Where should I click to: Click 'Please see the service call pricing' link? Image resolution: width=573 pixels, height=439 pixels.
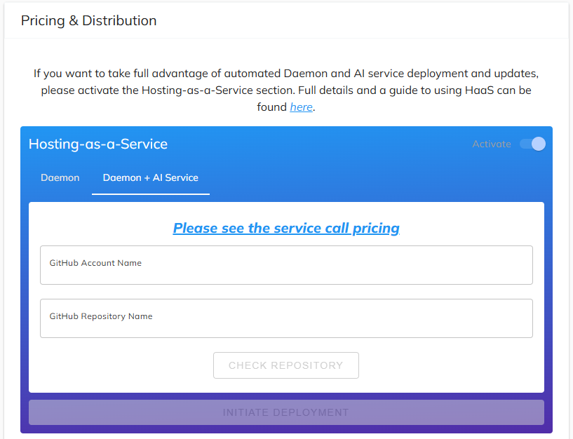tap(285, 228)
